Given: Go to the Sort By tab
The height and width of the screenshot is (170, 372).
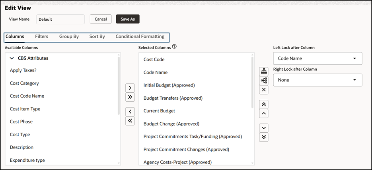Looking at the screenshot, I should click(97, 37).
